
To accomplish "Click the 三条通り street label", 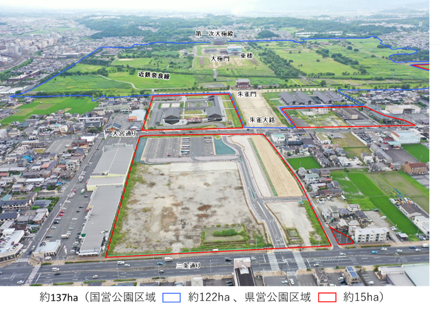I will coord(187,265).
